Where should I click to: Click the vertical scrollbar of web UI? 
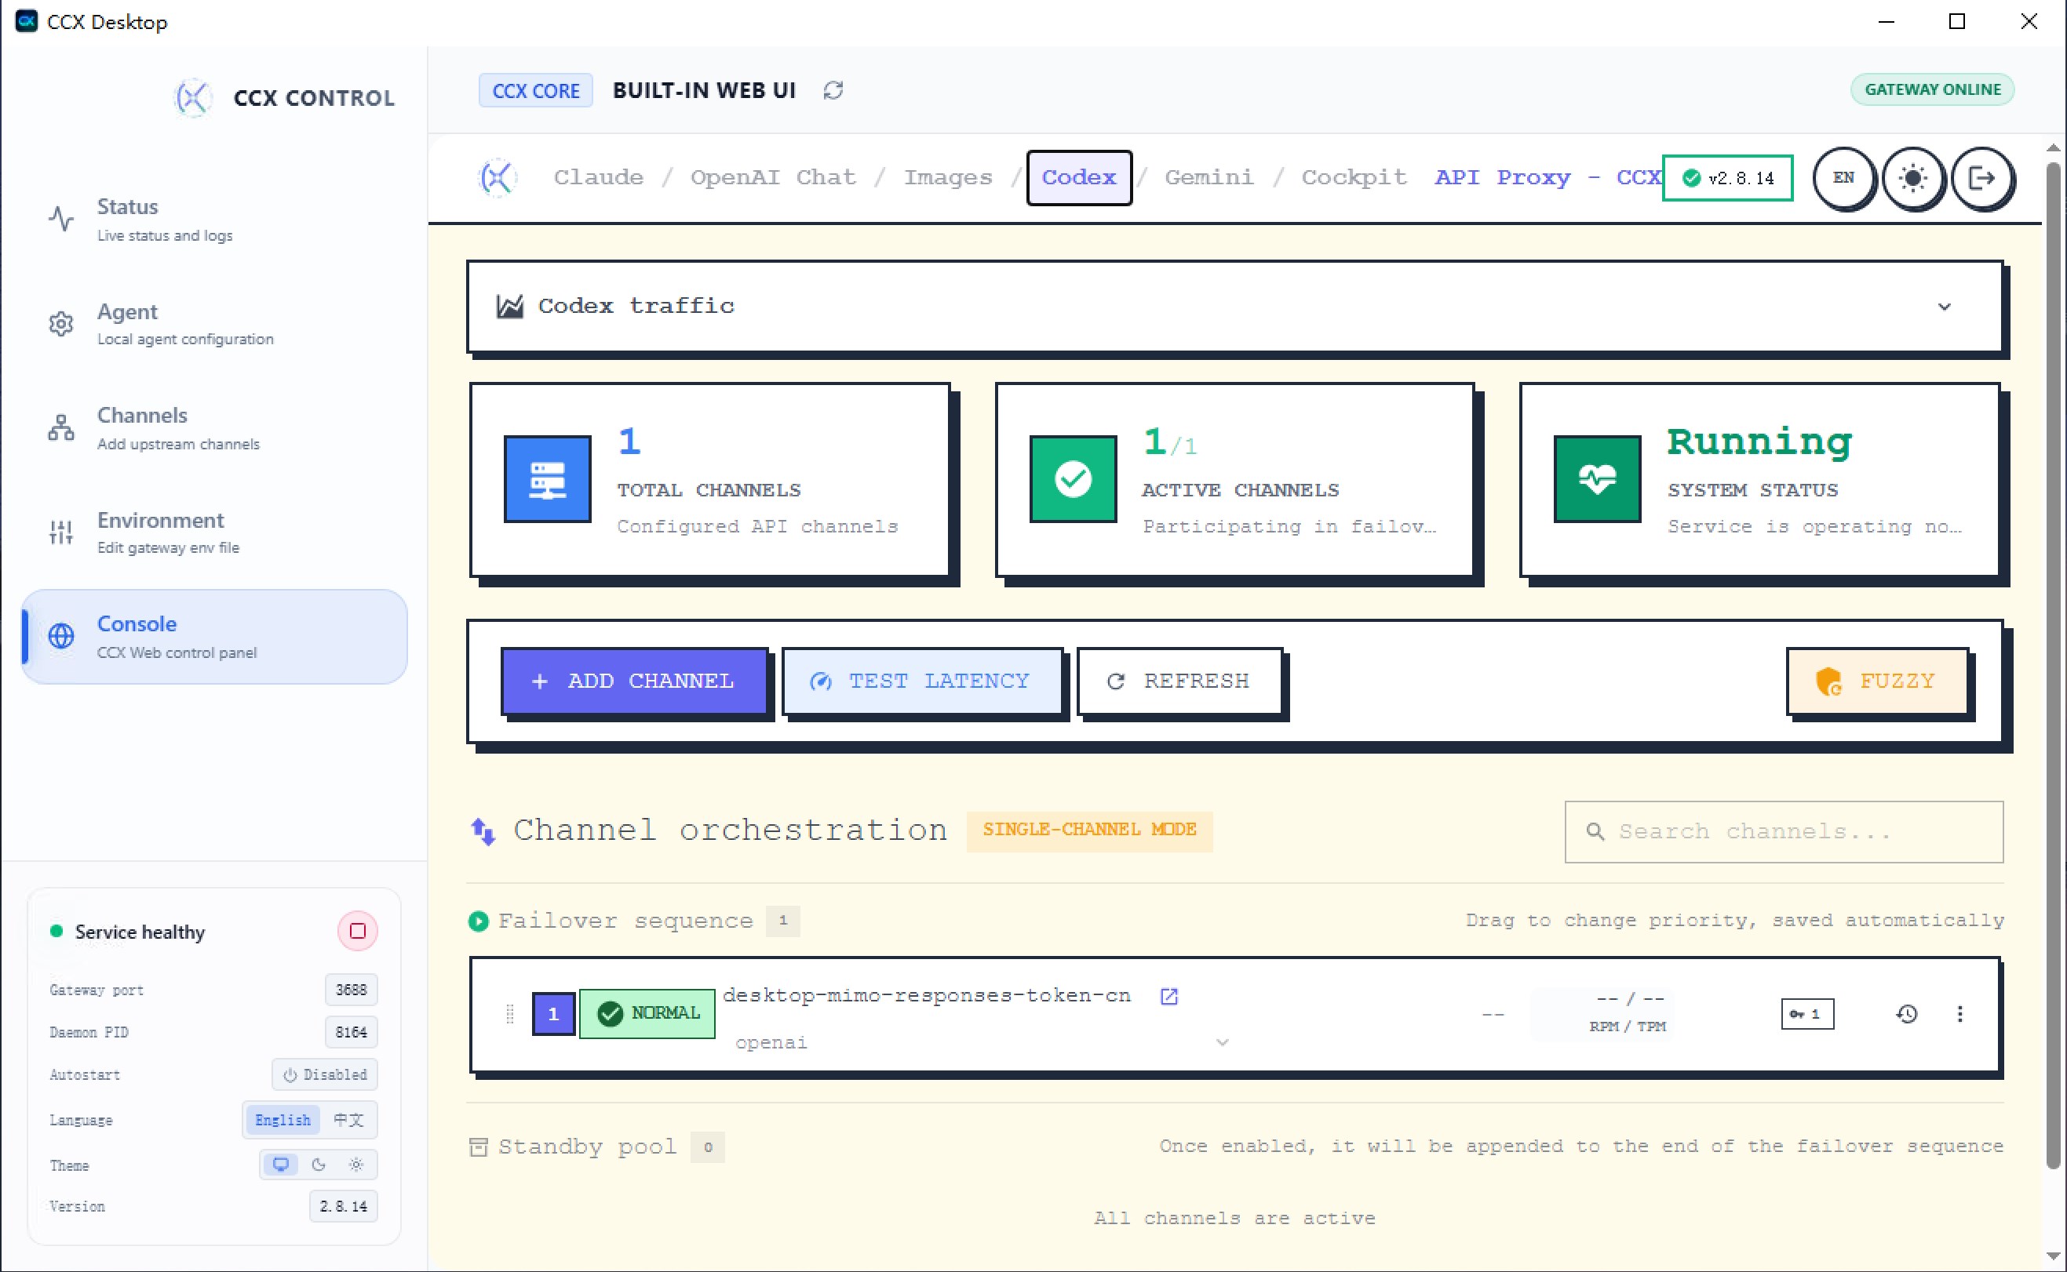pyautogui.click(x=2054, y=664)
